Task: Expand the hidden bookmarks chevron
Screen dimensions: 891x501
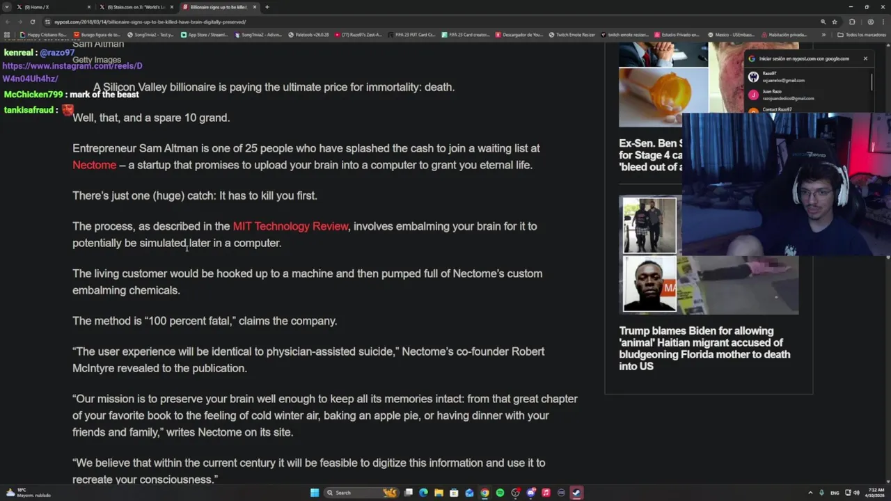Action: pos(823,35)
